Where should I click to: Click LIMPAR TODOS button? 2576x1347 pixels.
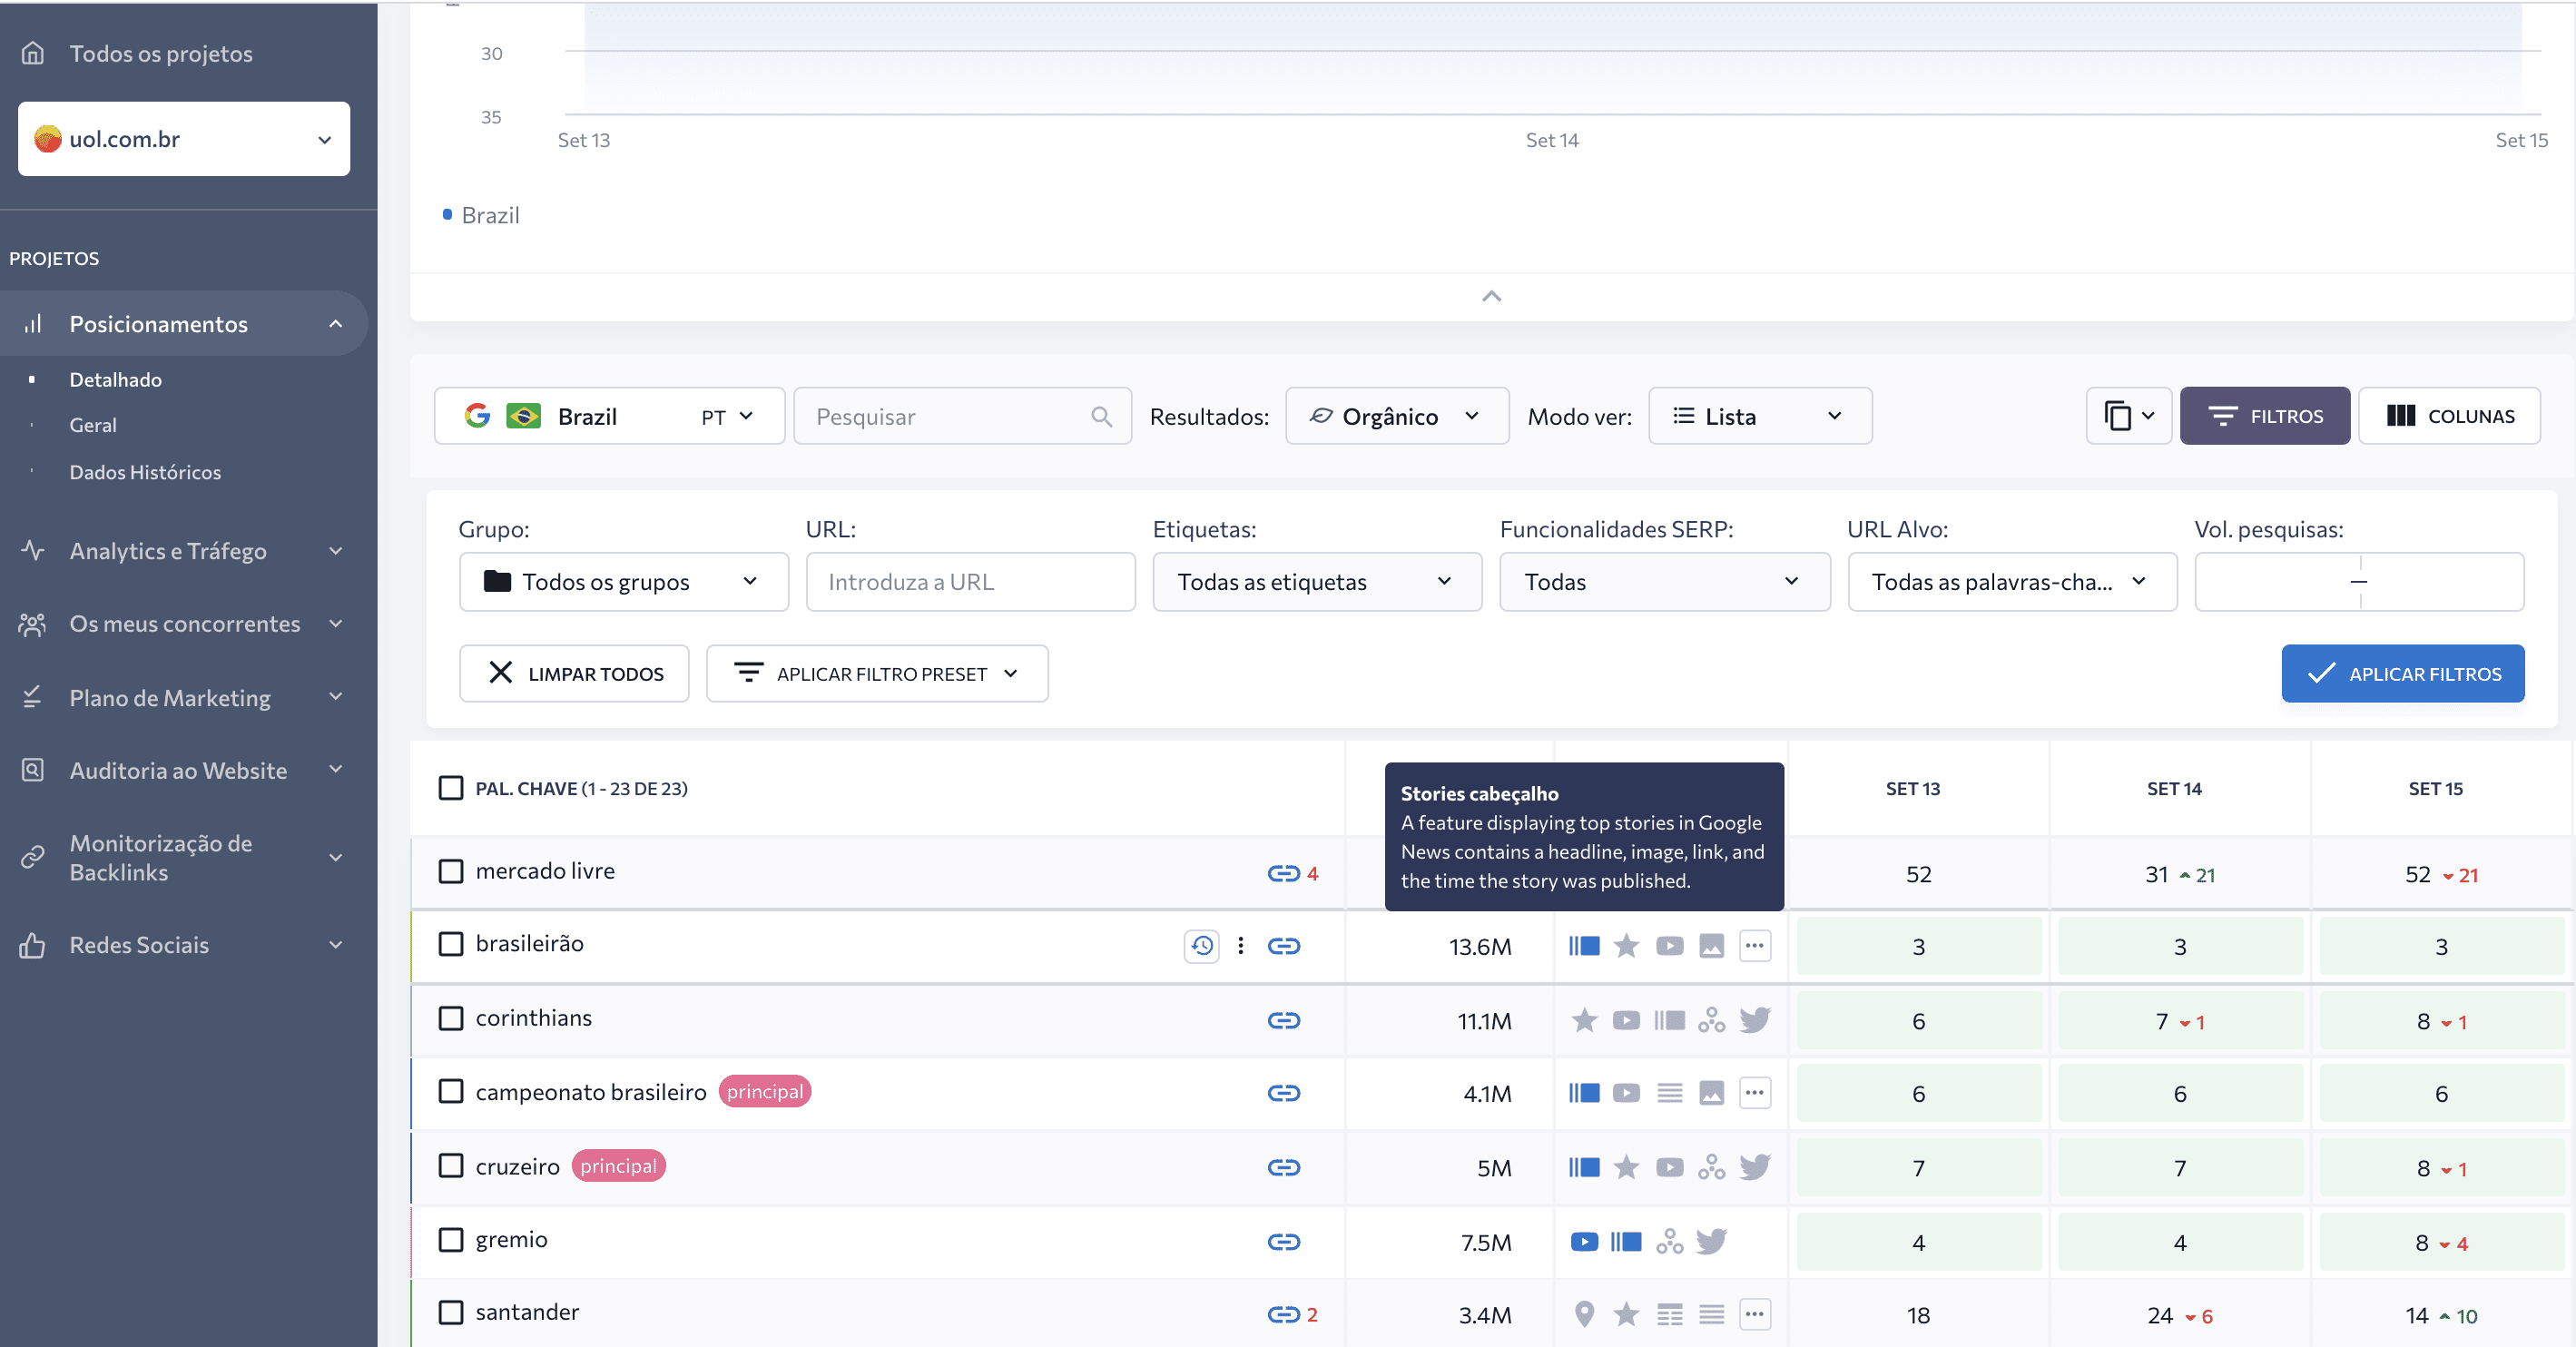[574, 674]
